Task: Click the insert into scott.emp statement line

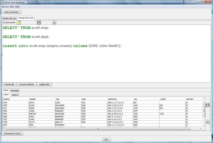Action: tap(62, 46)
